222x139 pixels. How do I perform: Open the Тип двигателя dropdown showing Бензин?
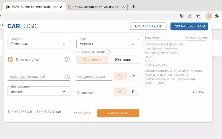(39, 91)
